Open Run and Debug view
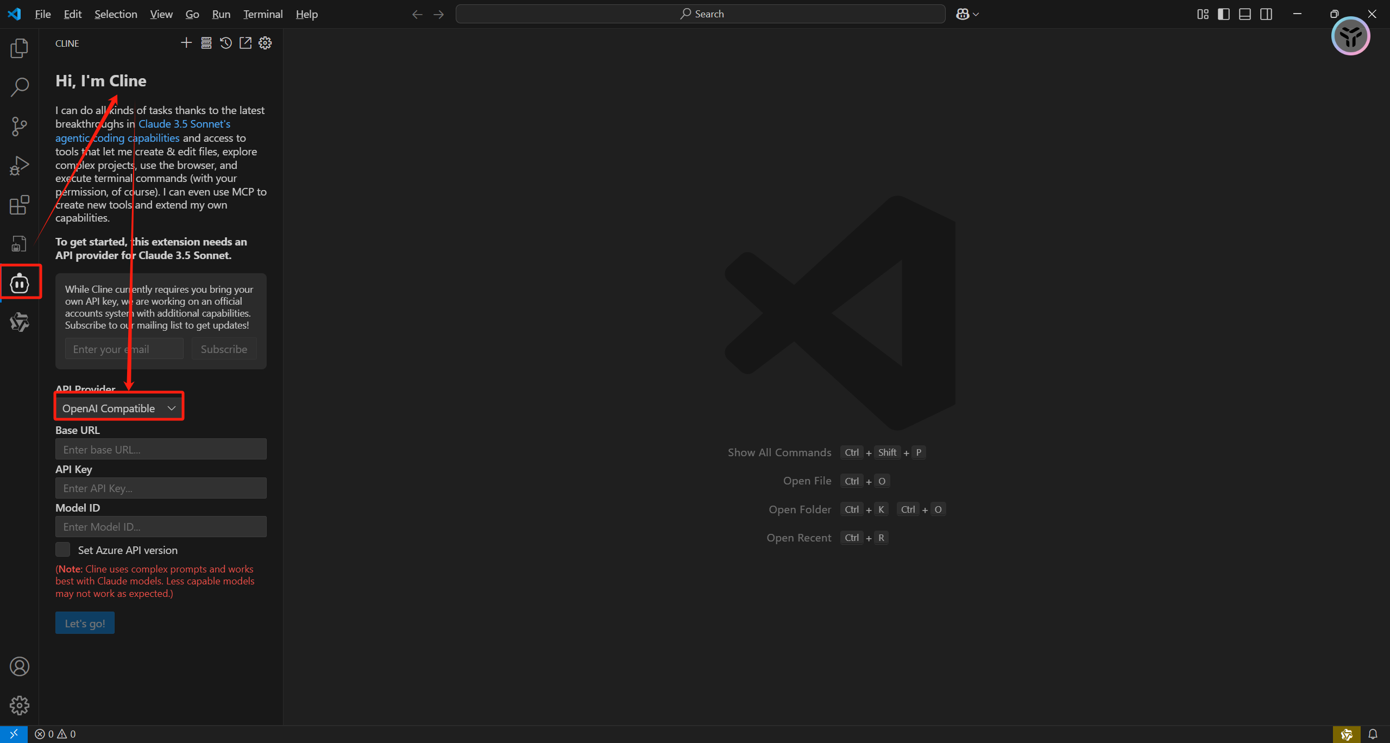This screenshot has height=743, width=1390. pos(20,166)
